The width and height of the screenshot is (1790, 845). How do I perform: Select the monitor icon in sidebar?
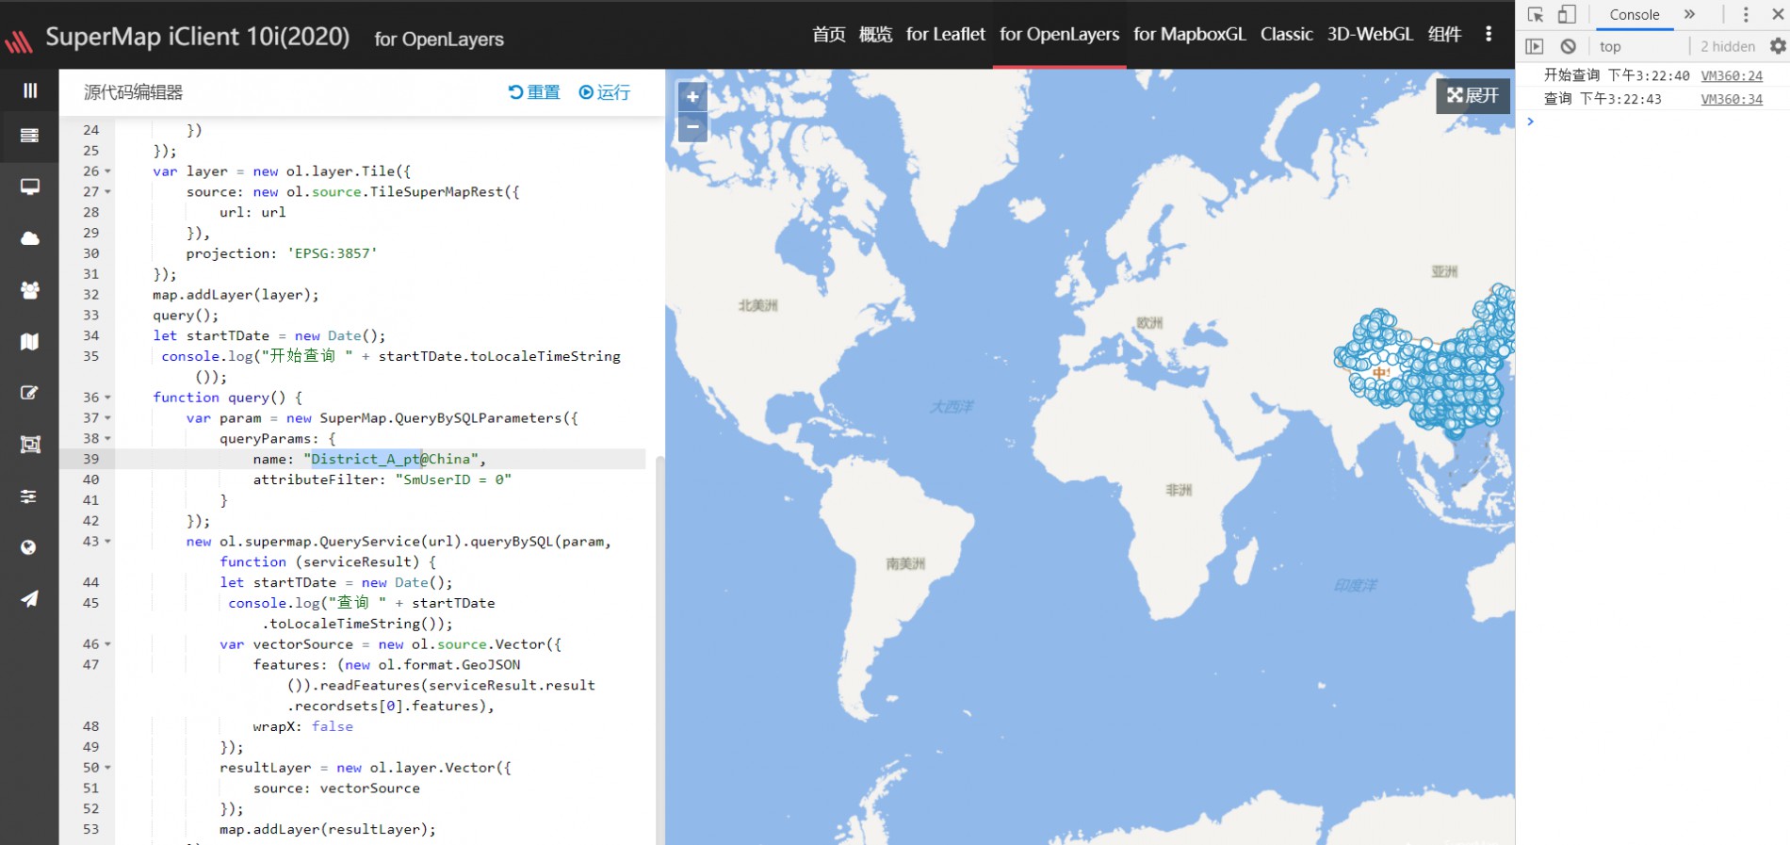[30, 187]
